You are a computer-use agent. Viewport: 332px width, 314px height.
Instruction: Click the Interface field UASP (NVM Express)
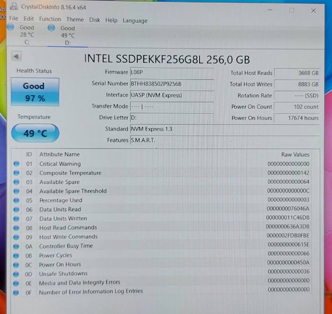pos(172,95)
